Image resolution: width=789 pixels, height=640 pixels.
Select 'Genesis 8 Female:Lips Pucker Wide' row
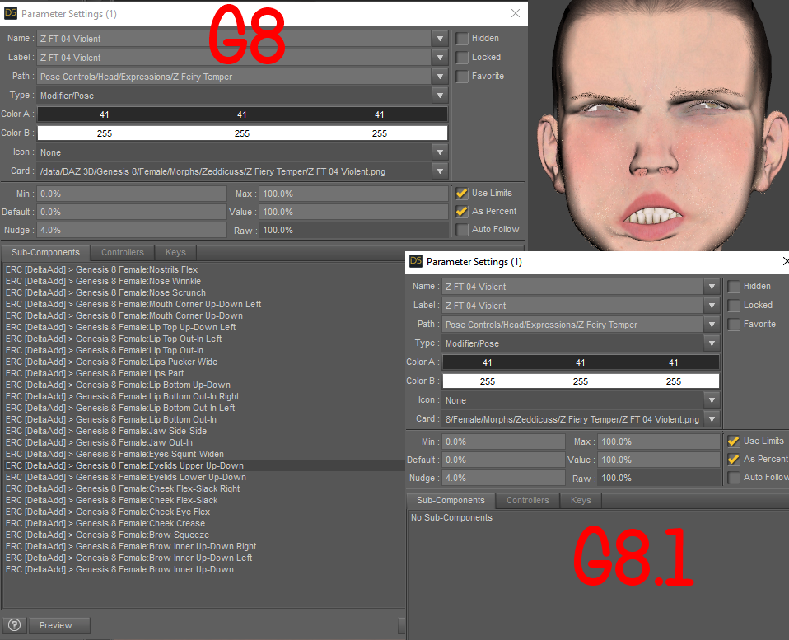coord(203,362)
